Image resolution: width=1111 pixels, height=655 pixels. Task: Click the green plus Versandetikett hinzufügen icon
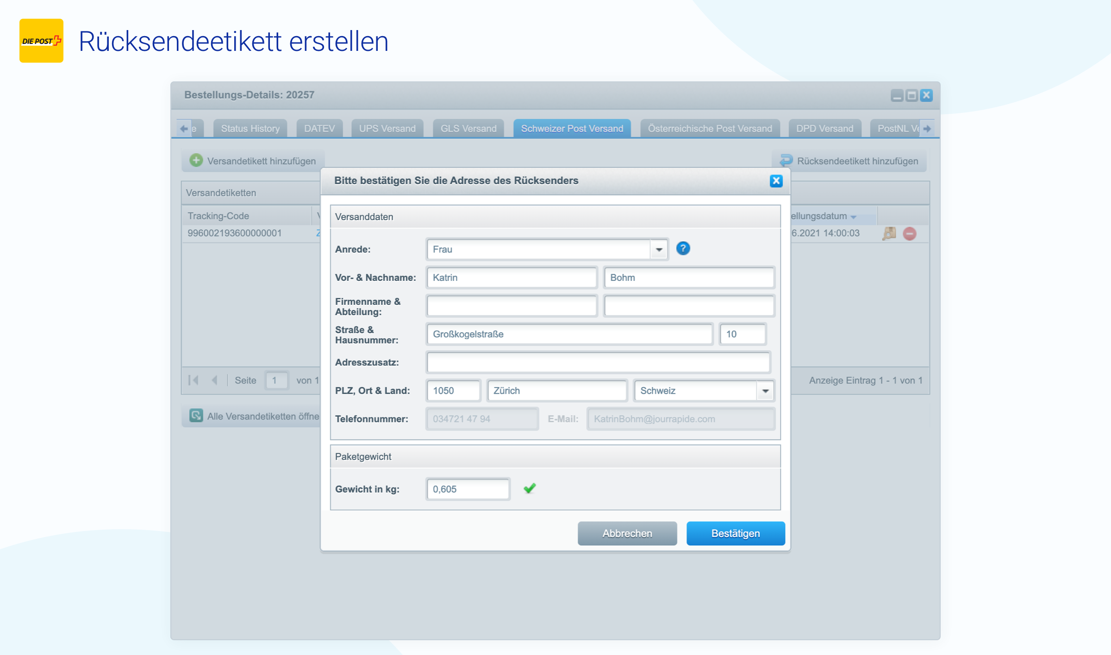196,161
